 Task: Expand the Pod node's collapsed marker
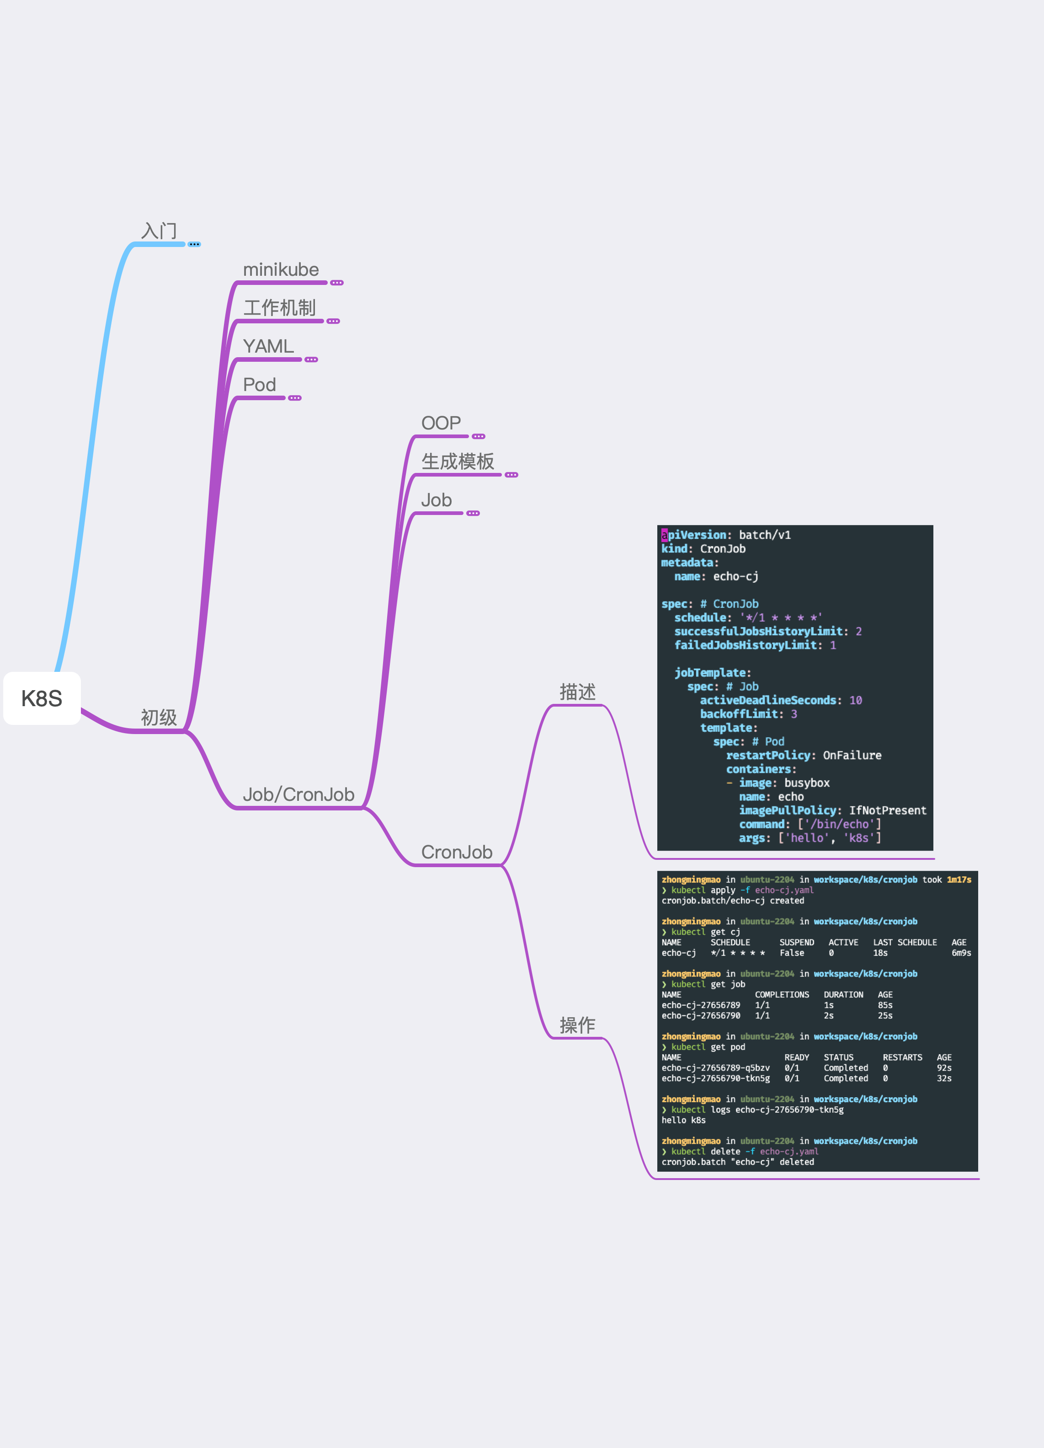tap(294, 398)
